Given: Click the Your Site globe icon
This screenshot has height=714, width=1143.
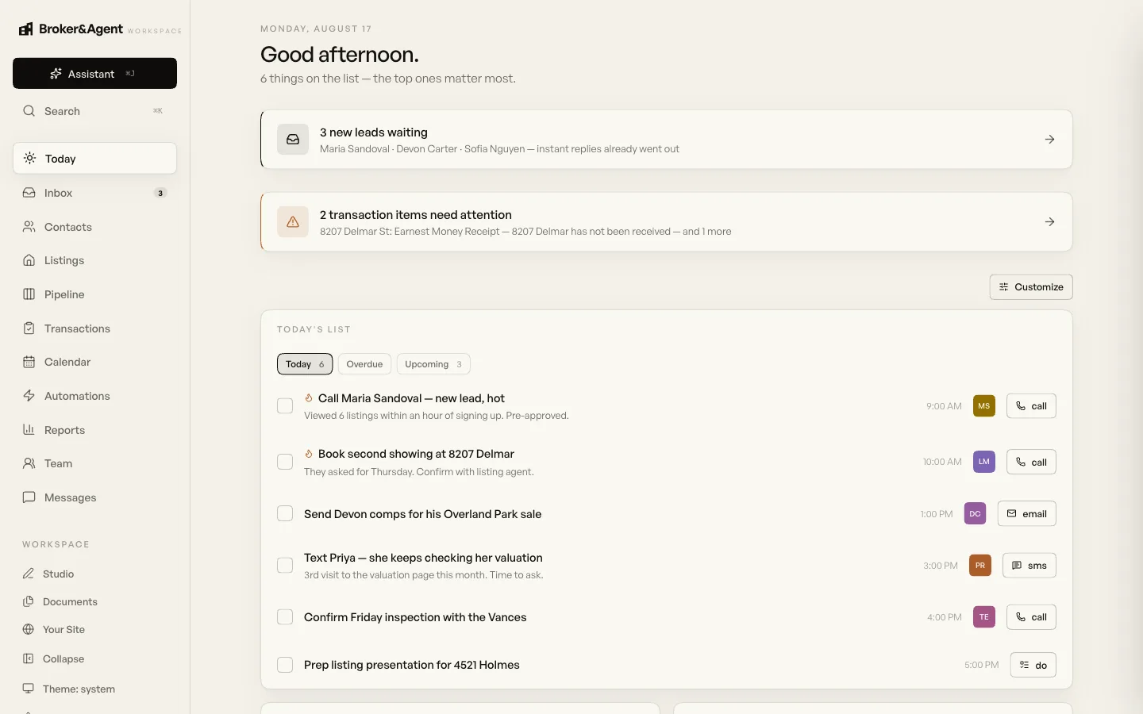Looking at the screenshot, I should point(29,629).
